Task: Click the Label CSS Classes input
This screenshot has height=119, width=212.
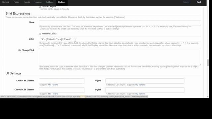Action: click(62, 81)
